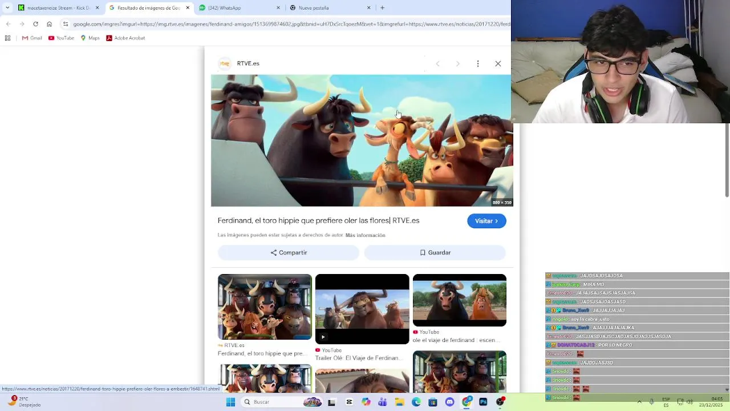Screen dimensions: 730x411
Task: Go to next image with right arrow
Action: pos(457,63)
